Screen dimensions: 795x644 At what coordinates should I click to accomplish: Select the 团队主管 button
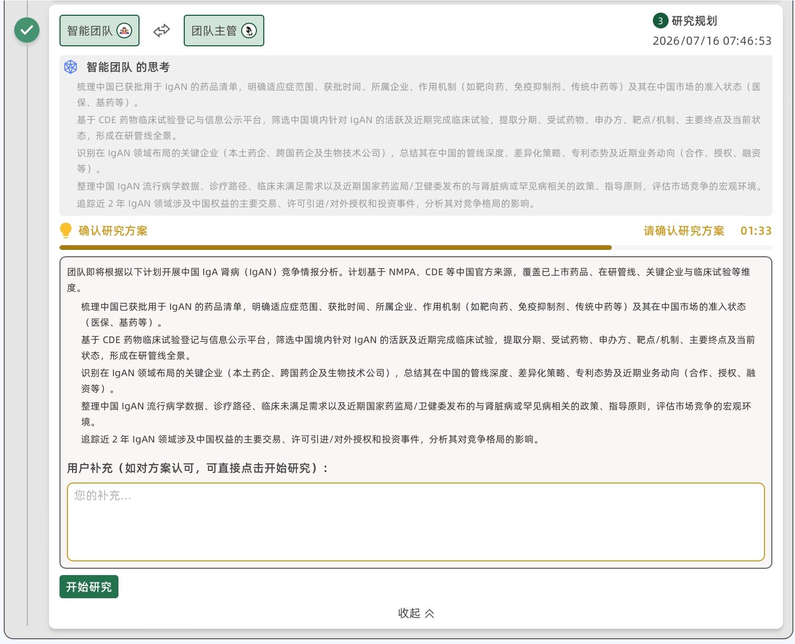click(224, 31)
